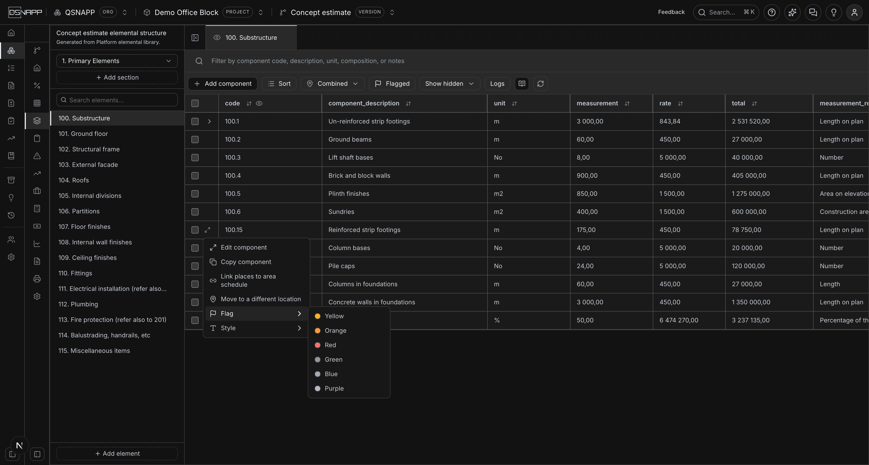Toggle eye icon on 100. Substructure tab
The height and width of the screenshot is (465, 869).
(217, 38)
